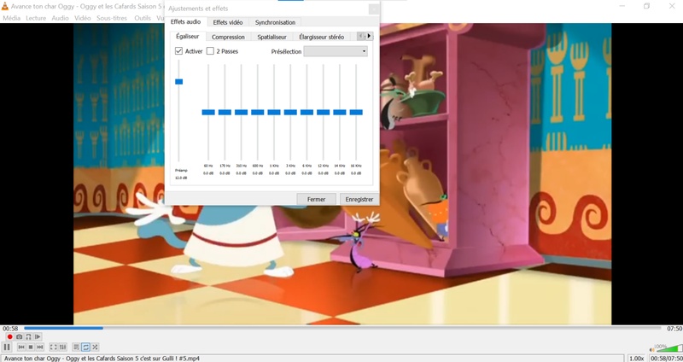Click the 14 KHz band slider handle
The height and width of the screenshot is (362, 683).
click(340, 112)
